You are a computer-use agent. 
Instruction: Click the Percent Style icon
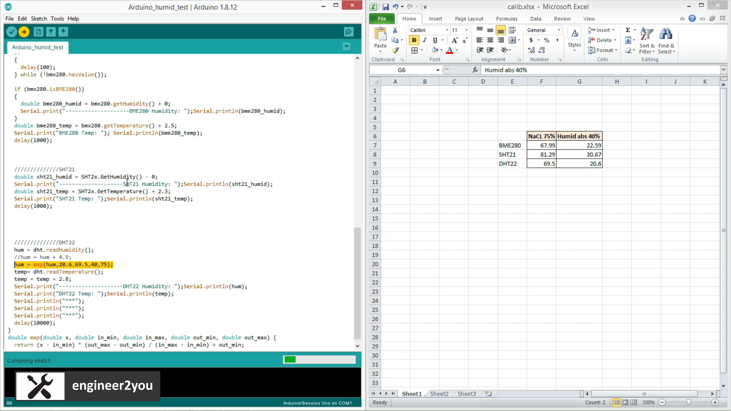(546, 40)
